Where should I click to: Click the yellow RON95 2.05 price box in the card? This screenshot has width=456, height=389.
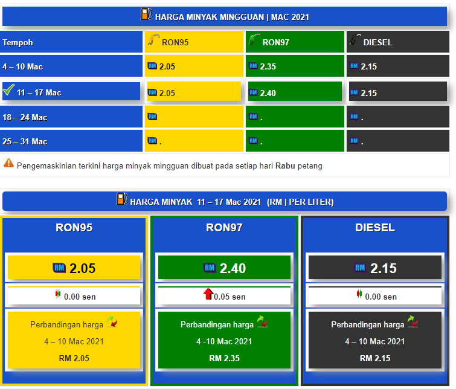point(74,268)
